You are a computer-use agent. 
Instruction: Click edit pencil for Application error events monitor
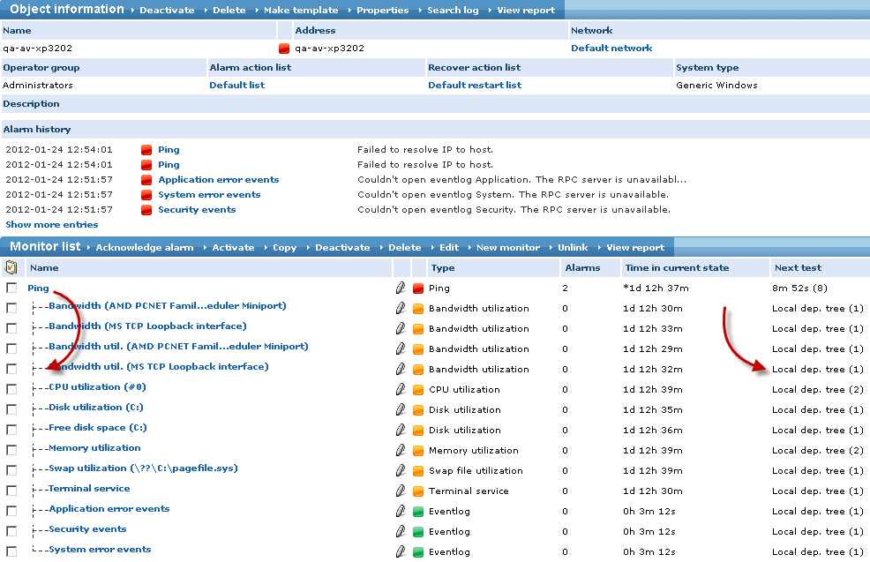tap(401, 511)
